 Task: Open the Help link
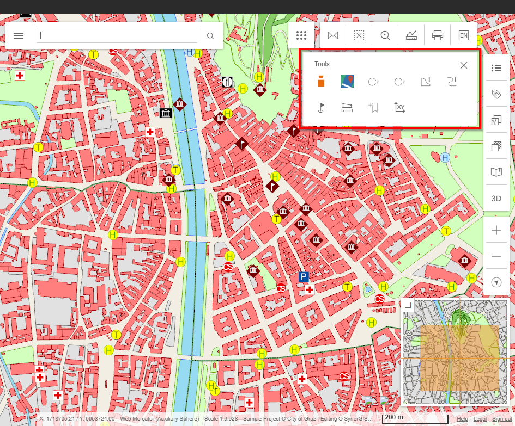[462, 419]
